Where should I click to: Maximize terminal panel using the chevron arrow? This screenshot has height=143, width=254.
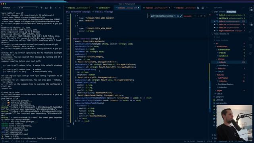(x=55, y=8)
